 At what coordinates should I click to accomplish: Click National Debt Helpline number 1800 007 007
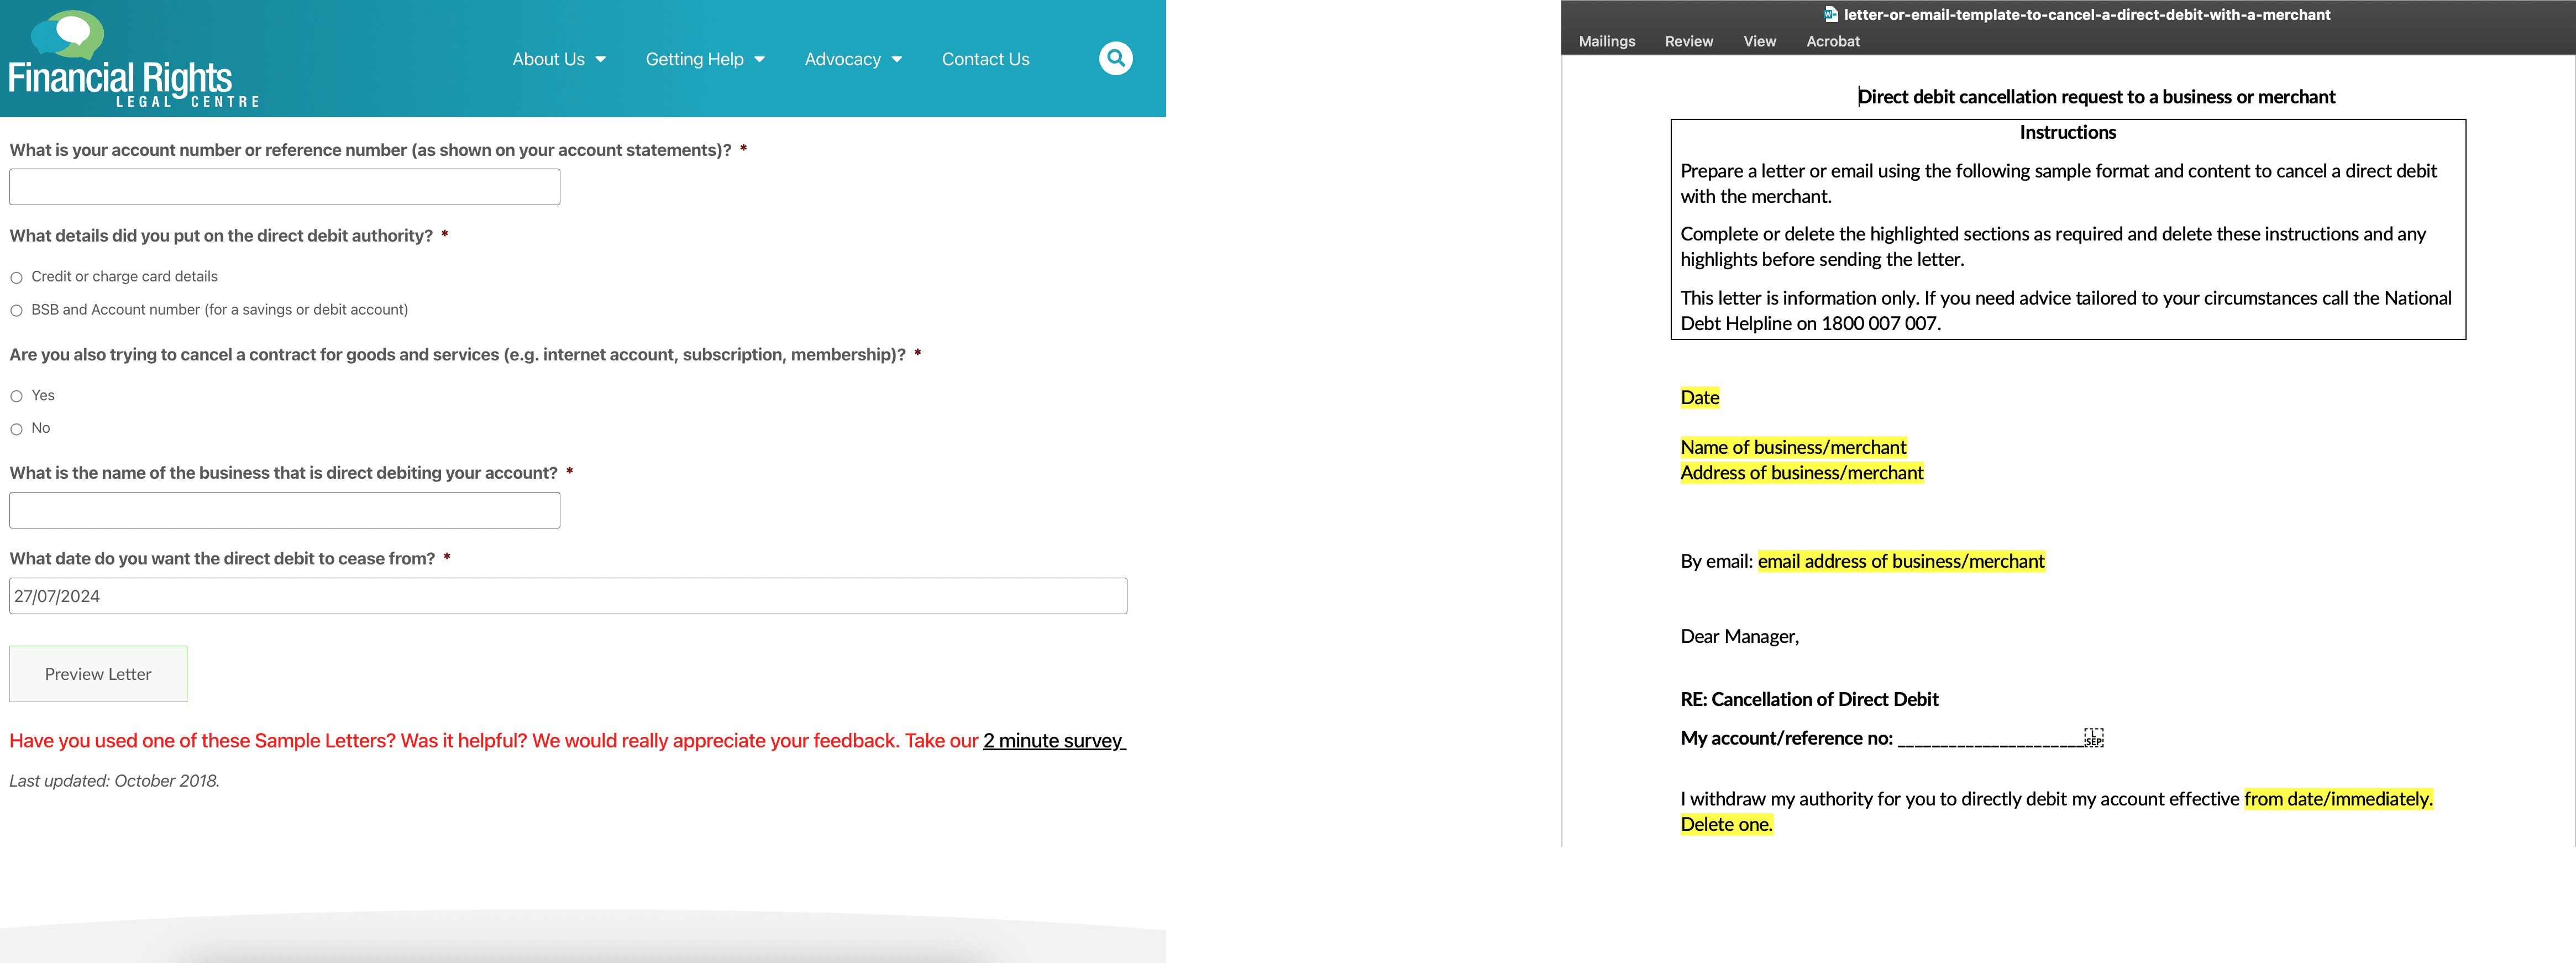[x=1879, y=324]
